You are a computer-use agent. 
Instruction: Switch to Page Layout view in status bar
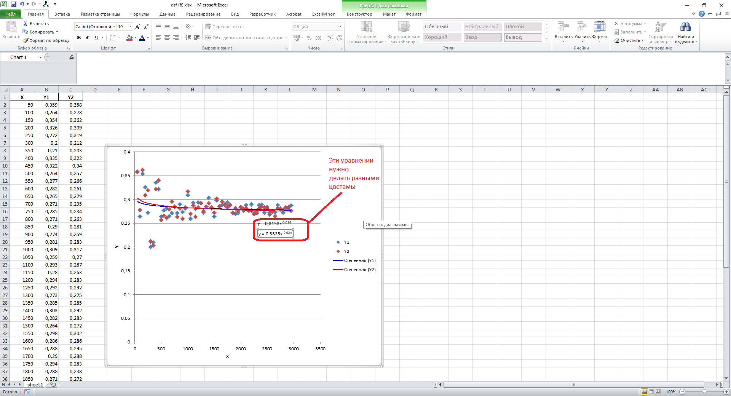click(651, 392)
